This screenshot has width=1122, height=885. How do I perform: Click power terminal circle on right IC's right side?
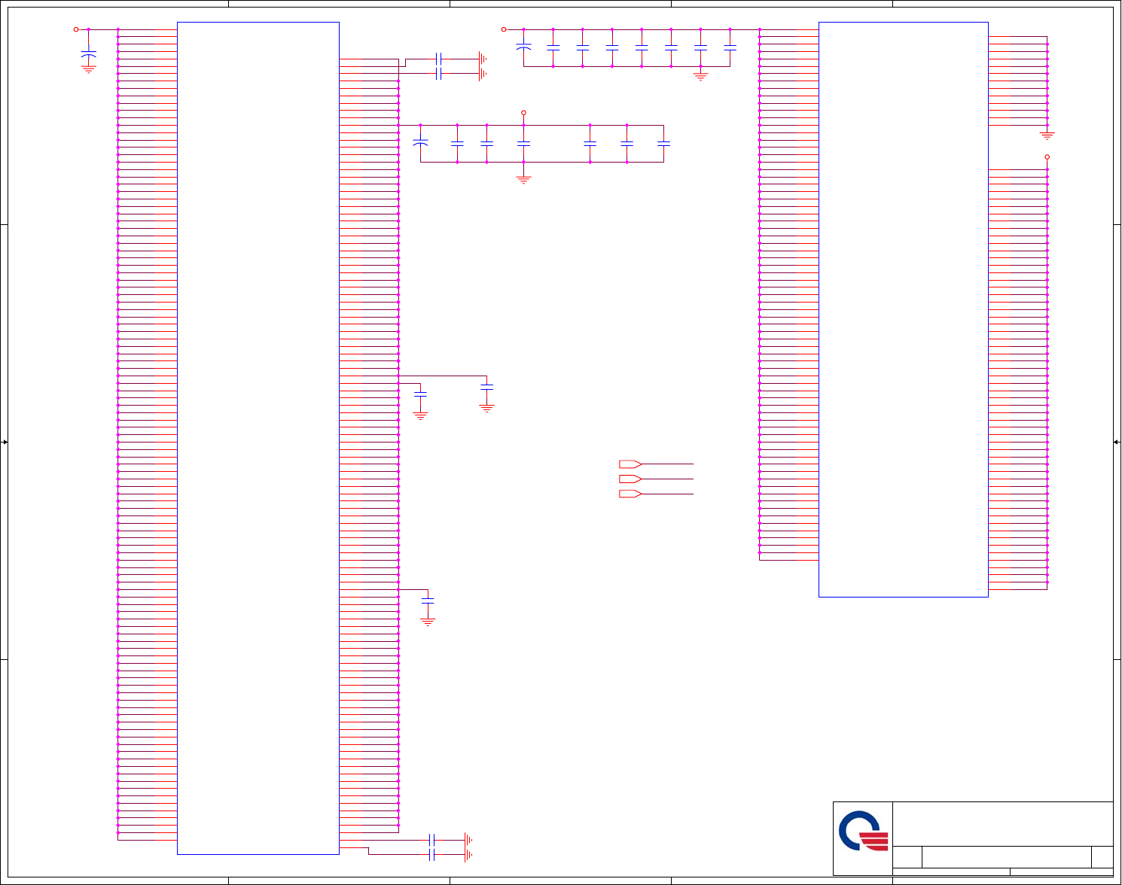pos(1047,157)
